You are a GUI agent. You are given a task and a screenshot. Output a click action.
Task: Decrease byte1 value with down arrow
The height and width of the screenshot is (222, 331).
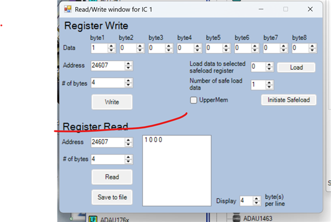[x=111, y=50]
